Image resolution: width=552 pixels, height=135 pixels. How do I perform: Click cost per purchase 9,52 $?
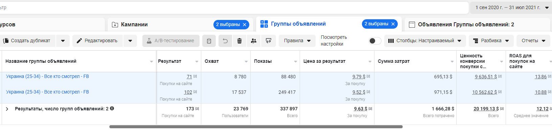pos(359,92)
